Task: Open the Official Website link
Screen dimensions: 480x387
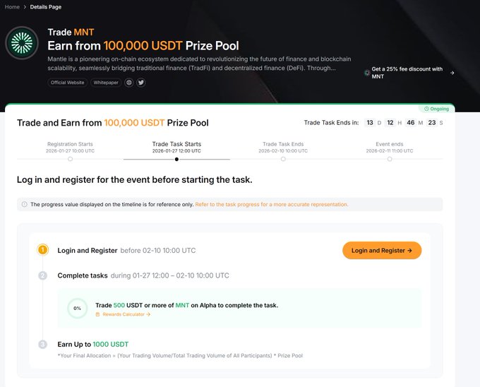Action: (68, 83)
